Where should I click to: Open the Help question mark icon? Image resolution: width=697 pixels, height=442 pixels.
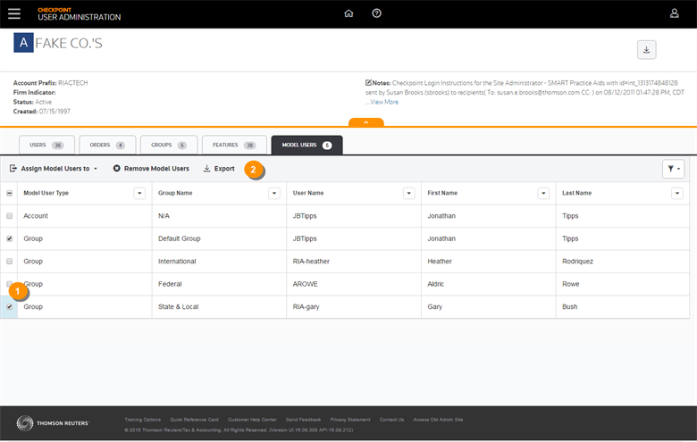click(376, 13)
